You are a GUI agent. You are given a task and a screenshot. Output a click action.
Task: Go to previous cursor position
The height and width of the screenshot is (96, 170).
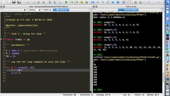55,2
